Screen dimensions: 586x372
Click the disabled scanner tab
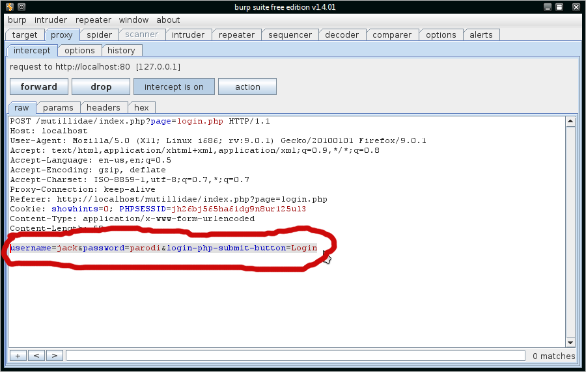142,34
